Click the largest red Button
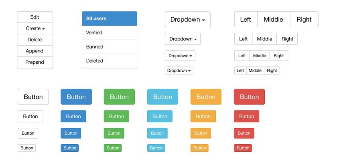345x165 pixels. [249, 97]
